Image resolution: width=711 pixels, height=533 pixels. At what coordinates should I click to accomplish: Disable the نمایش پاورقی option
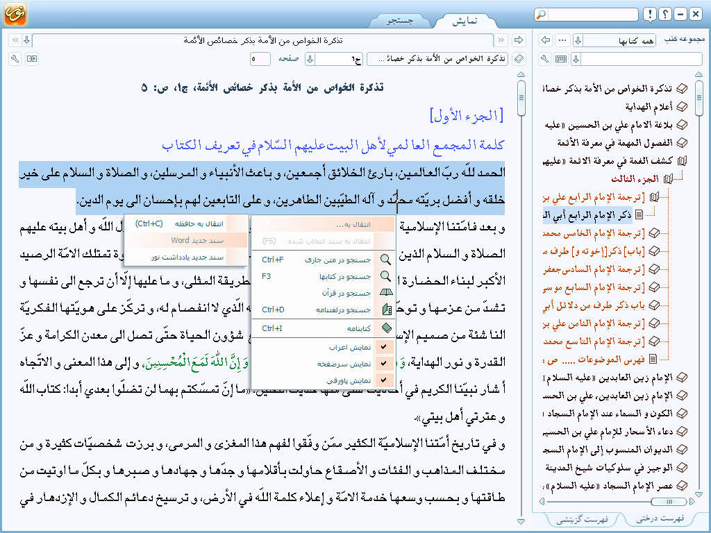384,380
